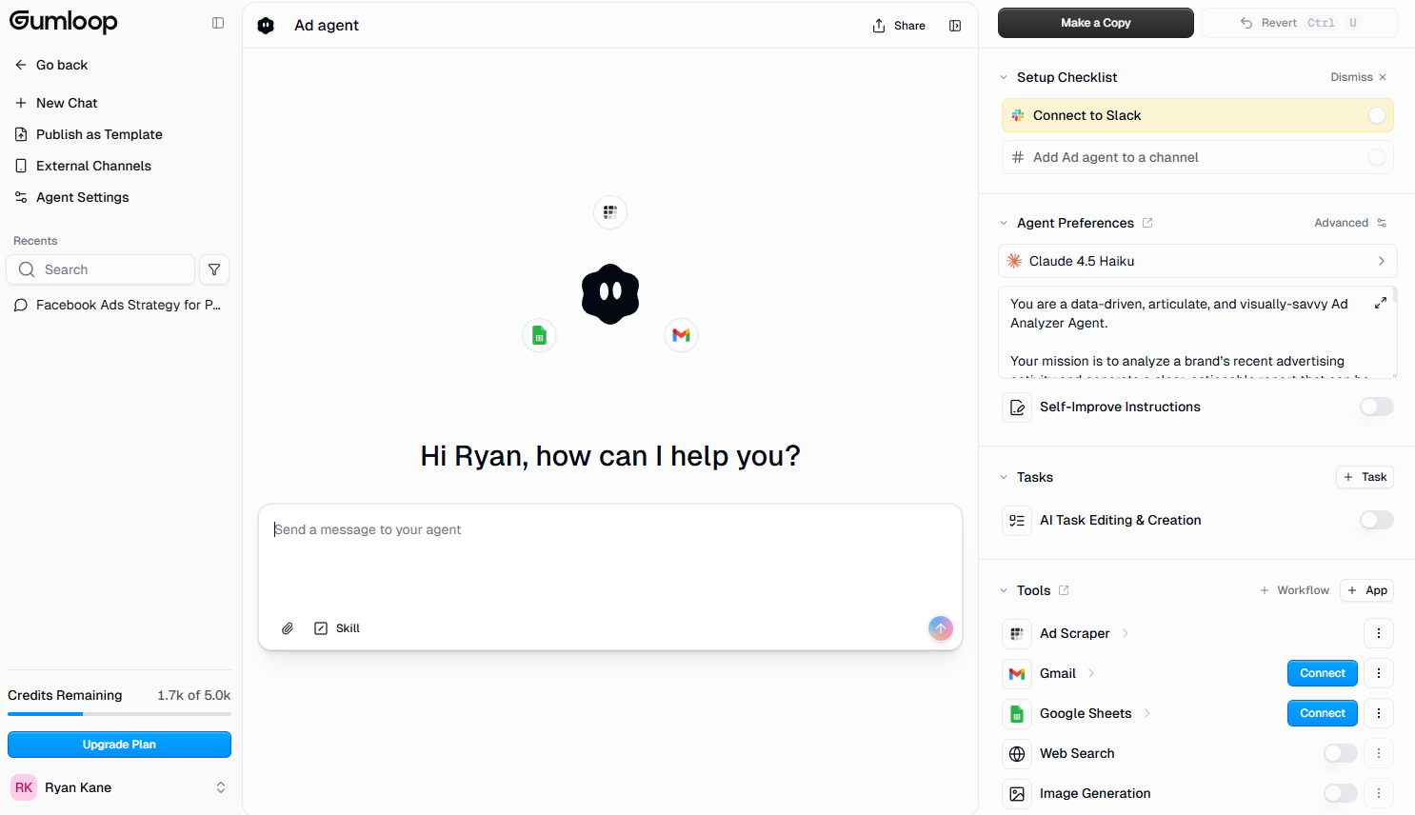Viewport: 1415px width, 815px height.
Task: Click the Image Generation tool icon
Action: click(x=1016, y=793)
